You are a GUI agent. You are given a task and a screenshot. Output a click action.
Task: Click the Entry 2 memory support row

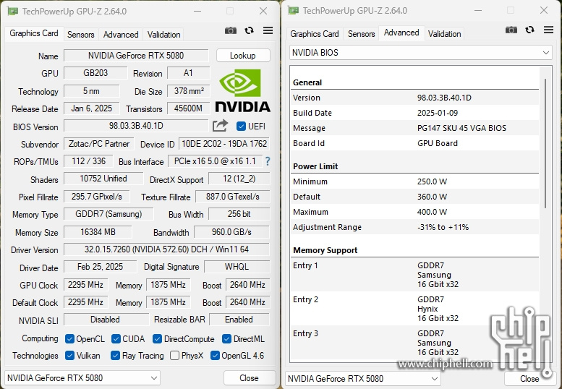tap(414, 309)
